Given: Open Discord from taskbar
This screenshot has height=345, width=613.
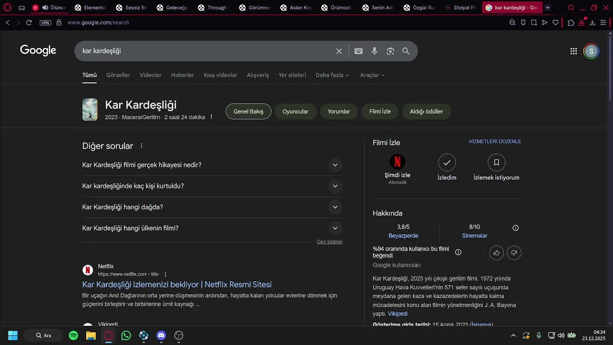Looking at the screenshot, I should click(161, 335).
